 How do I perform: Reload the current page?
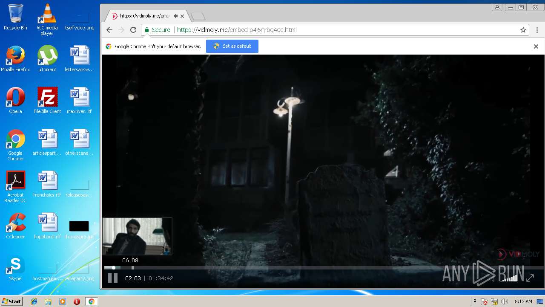pyautogui.click(x=133, y=30)
